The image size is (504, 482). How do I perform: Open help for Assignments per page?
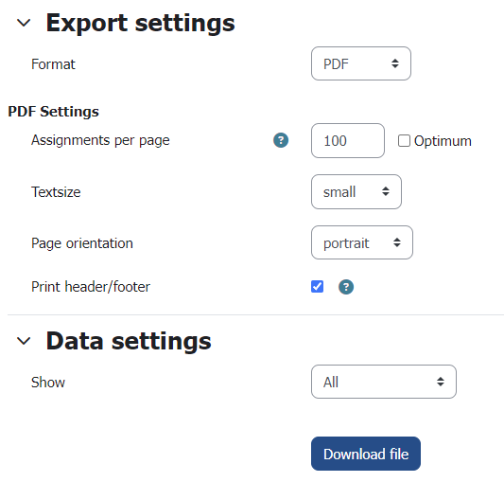pos(281,140)
